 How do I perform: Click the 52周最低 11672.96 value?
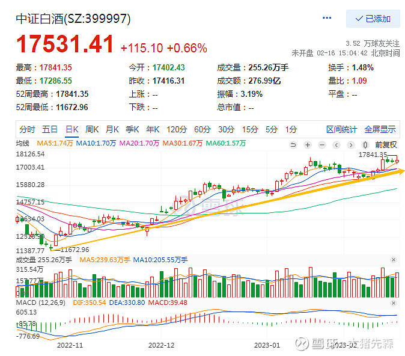pyautogui.click(x=72, y=107)
